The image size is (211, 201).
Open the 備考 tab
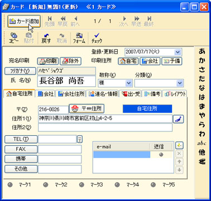152,94
